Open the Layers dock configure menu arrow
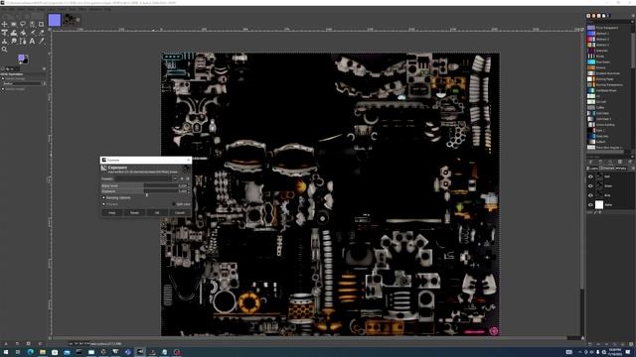636x357 pixels. [633, 169]
